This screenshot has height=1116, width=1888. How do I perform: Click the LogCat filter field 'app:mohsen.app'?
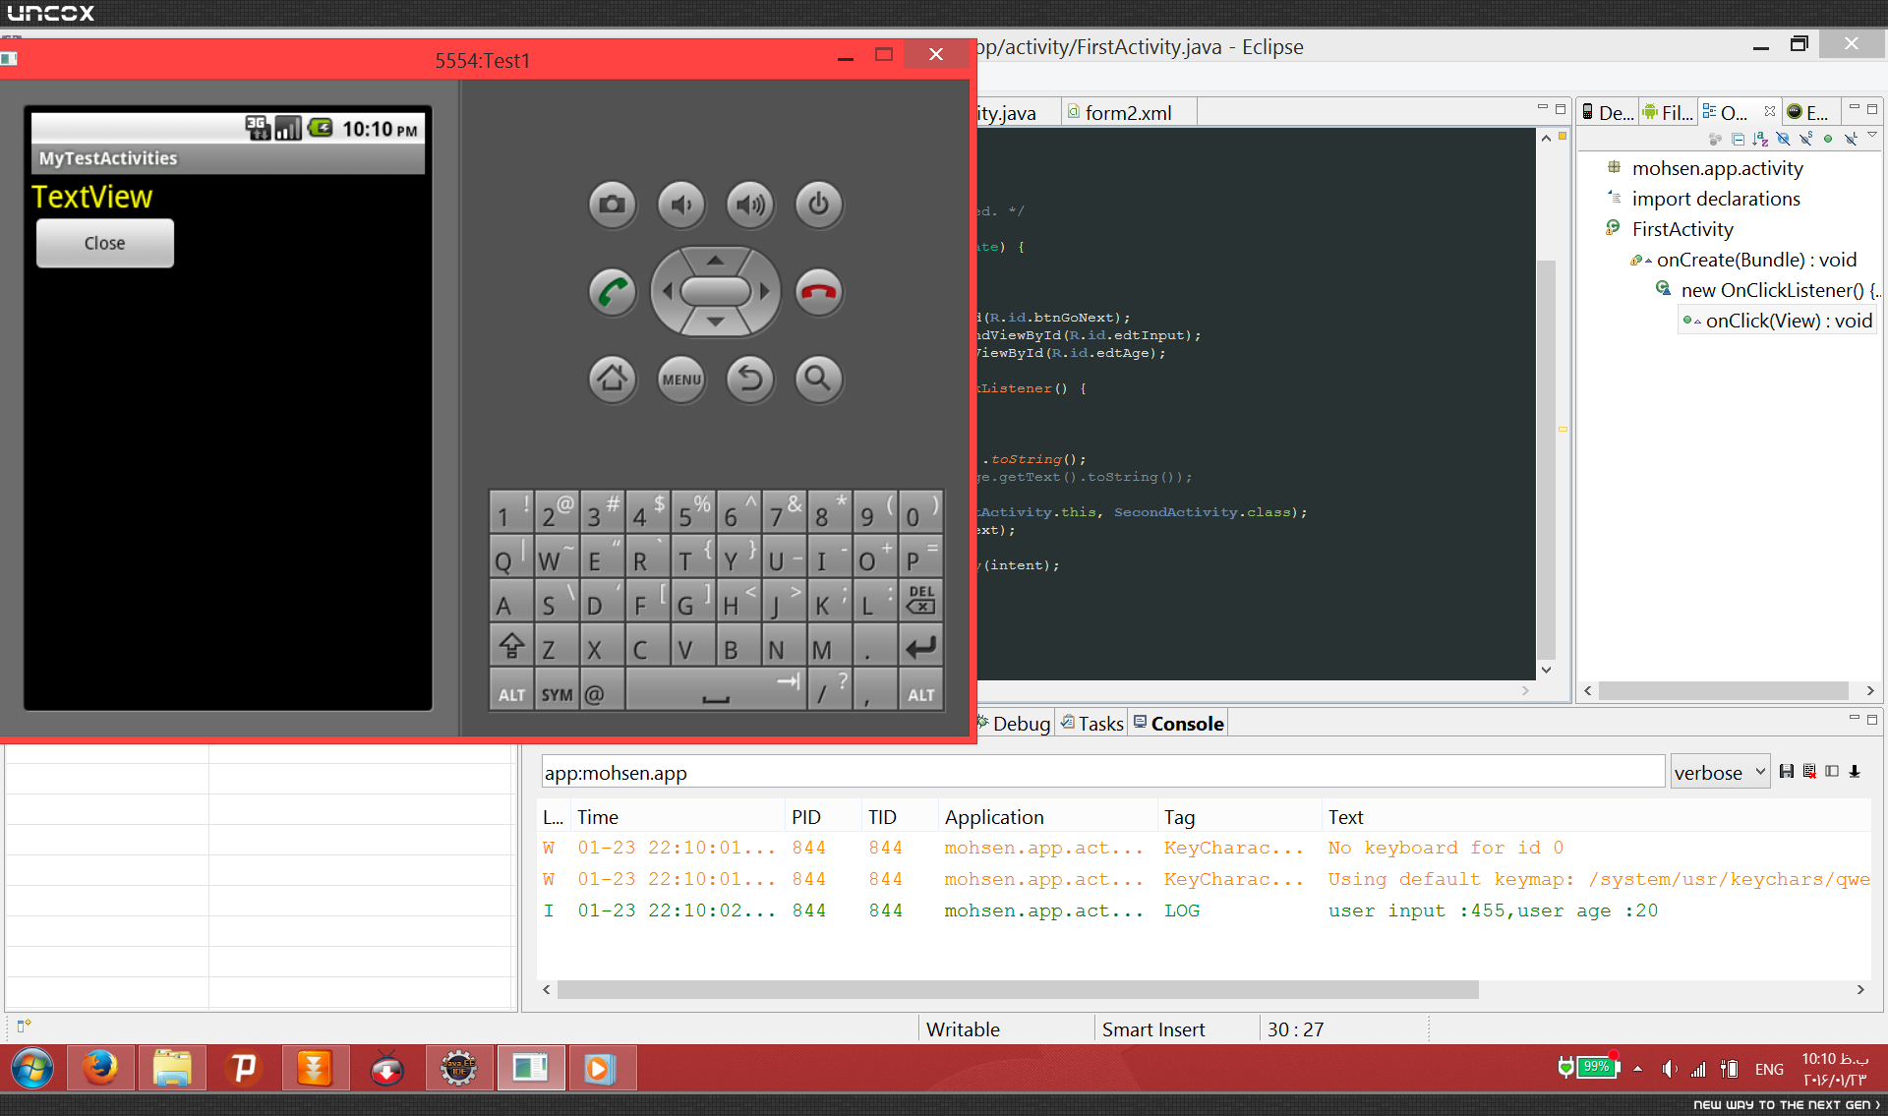click(1102, 773)
